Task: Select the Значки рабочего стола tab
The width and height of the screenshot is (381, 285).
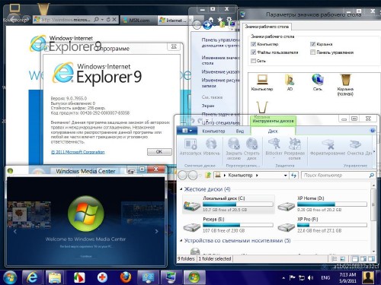Action: (267, 27)
